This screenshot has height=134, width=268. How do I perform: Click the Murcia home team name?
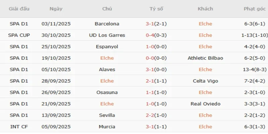point(107,126)
